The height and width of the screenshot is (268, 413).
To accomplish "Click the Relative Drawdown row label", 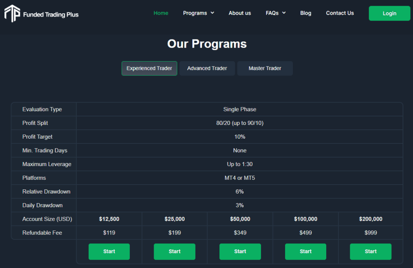I will 46,191.
